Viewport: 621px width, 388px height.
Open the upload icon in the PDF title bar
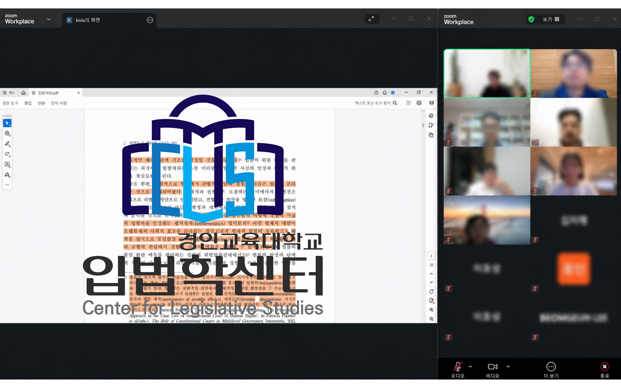coord(376,93)
